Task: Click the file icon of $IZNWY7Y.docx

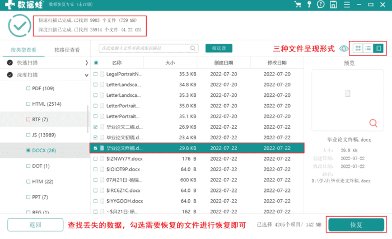Action: click(102, 158)
